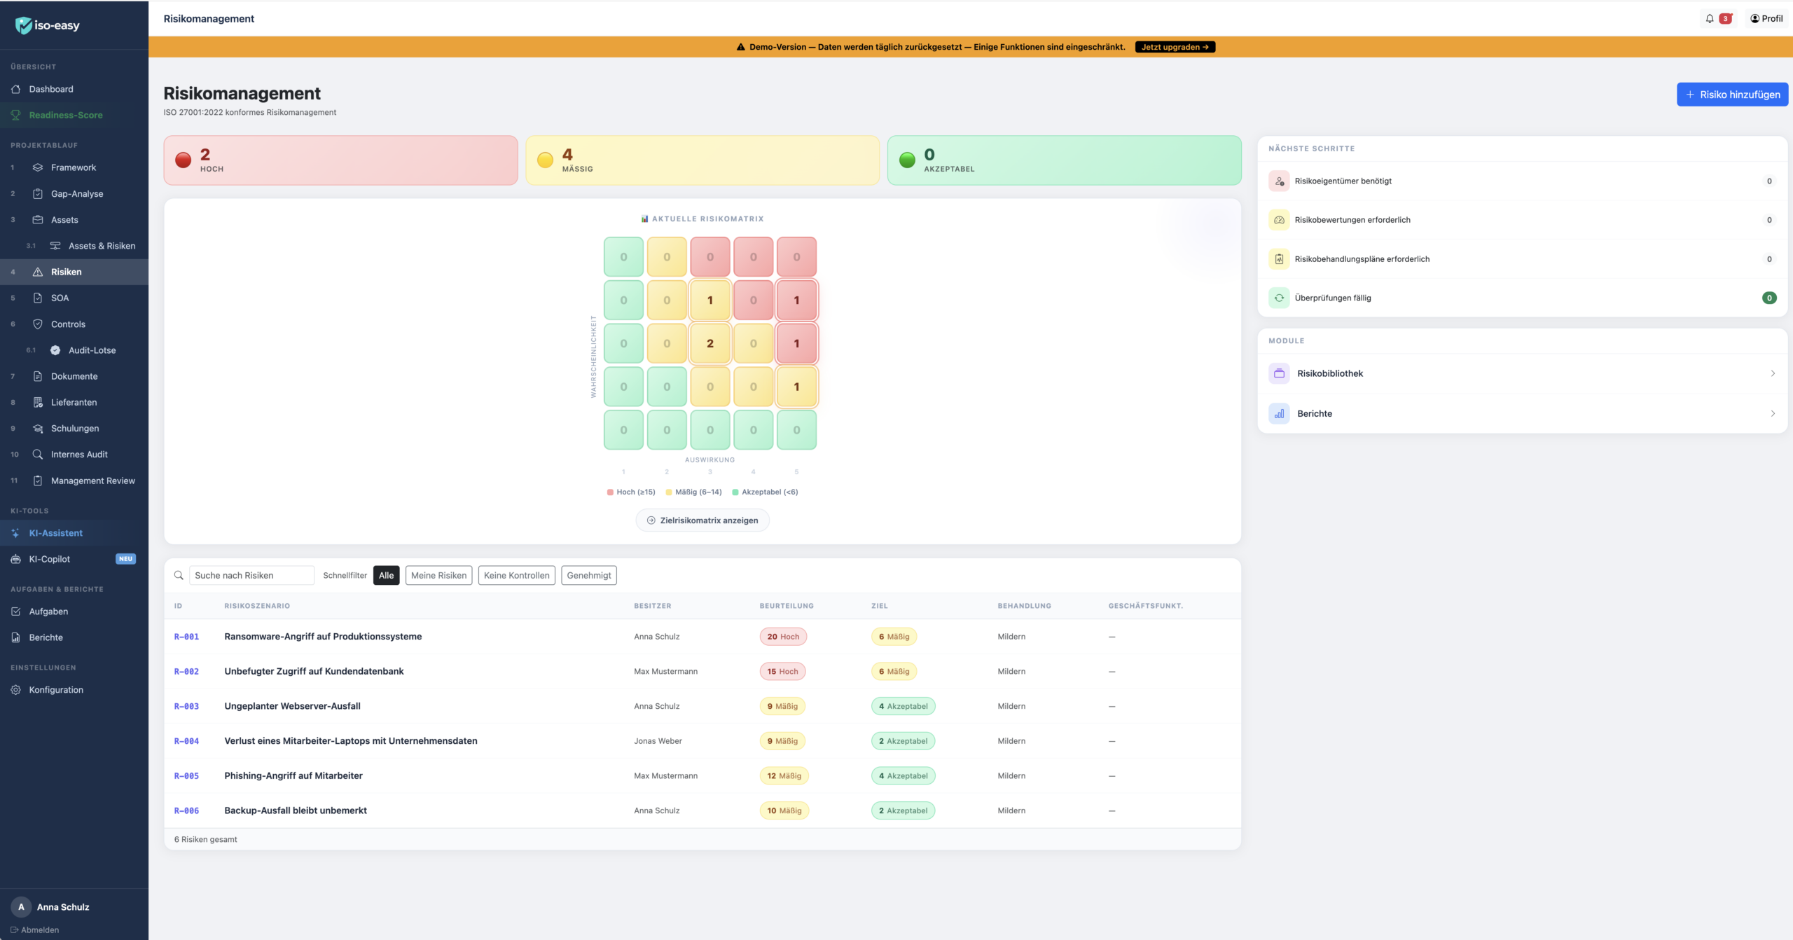Screen dimensions: 1793x940
Task: Go to Gap-Analyse in sidebar
Action: tap(76, 194)
